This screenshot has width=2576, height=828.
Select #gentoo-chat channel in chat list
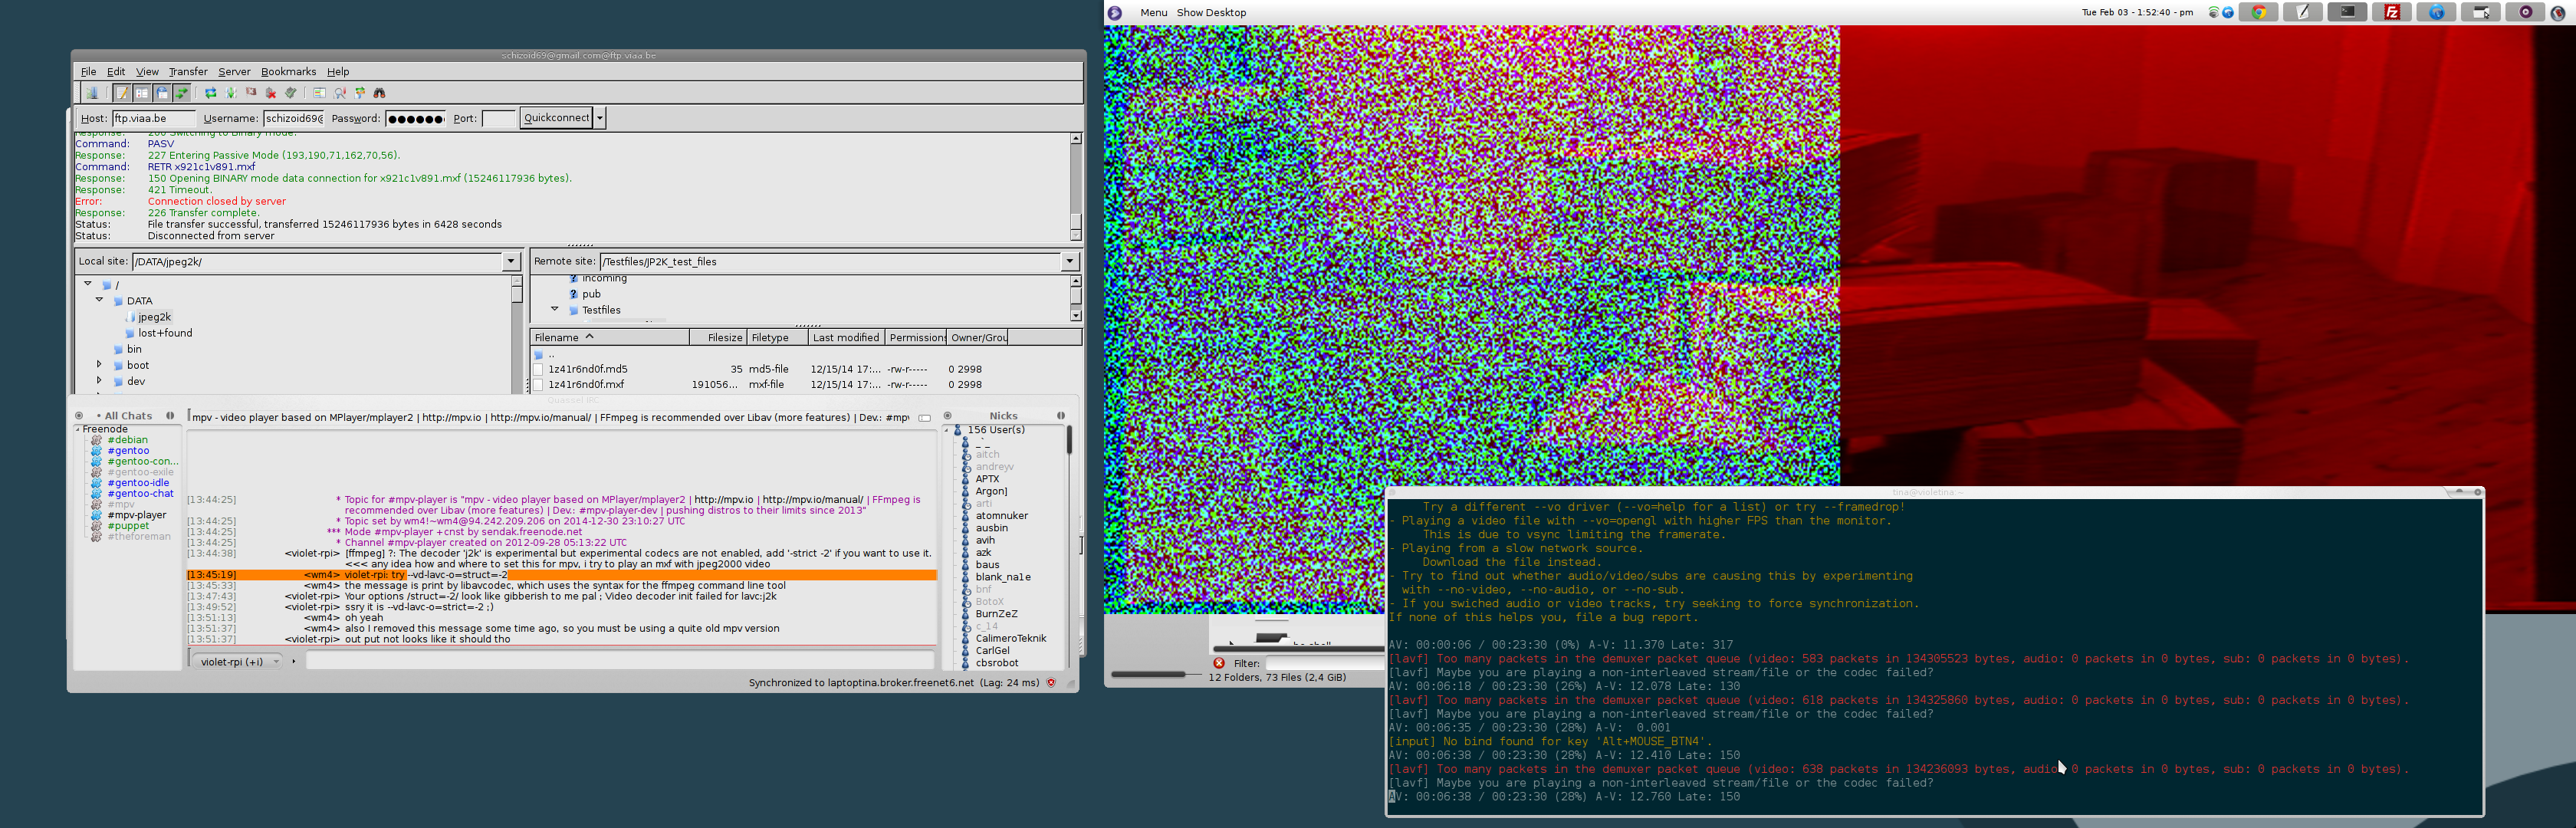pyautogui.click(x=140, y=493)
